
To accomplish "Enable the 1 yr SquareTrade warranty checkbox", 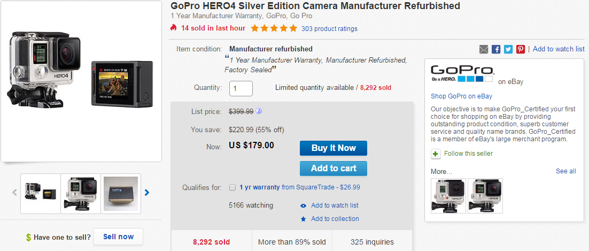I will [232, 187].
